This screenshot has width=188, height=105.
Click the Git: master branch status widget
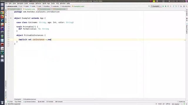(176, 104)
